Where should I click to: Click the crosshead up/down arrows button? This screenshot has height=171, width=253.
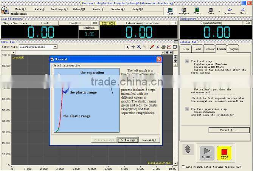click(x=188, y=149)
